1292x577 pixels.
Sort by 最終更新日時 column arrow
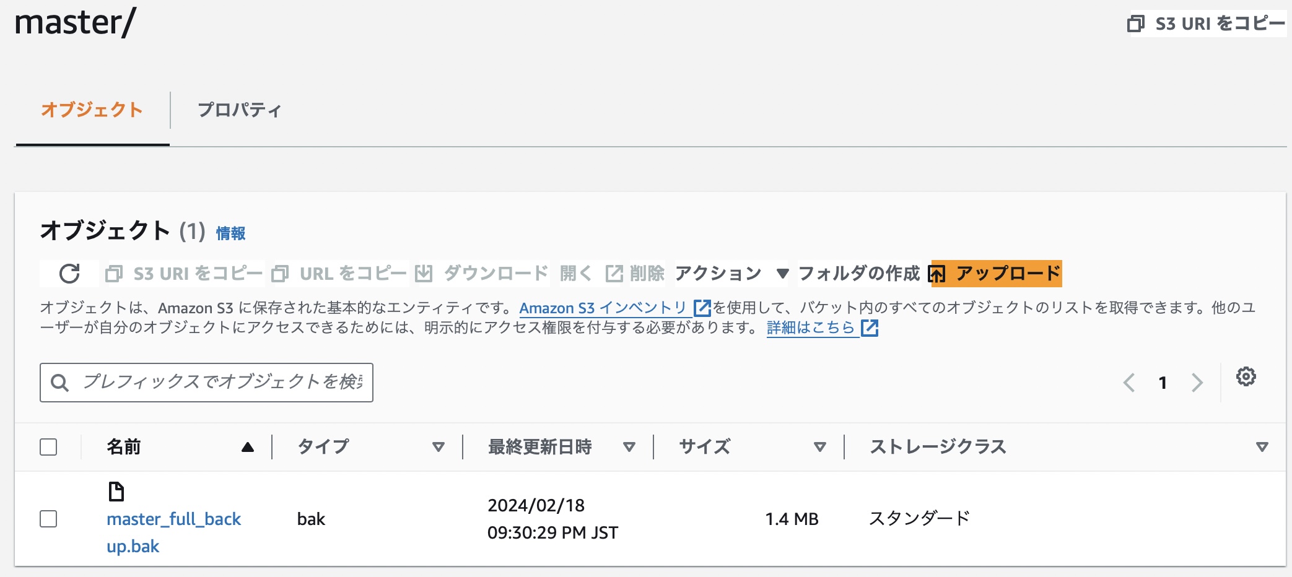(629, 447)
